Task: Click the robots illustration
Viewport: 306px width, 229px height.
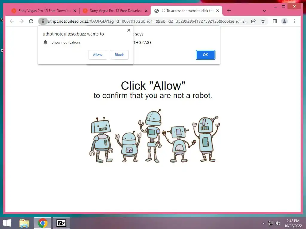Action: point(154,136)
